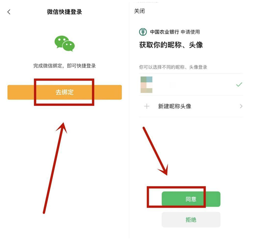Tap the 微信快捷登录 page title
Image resolution: width=255 pixels, height=240 pixels.
click(65, 12)
